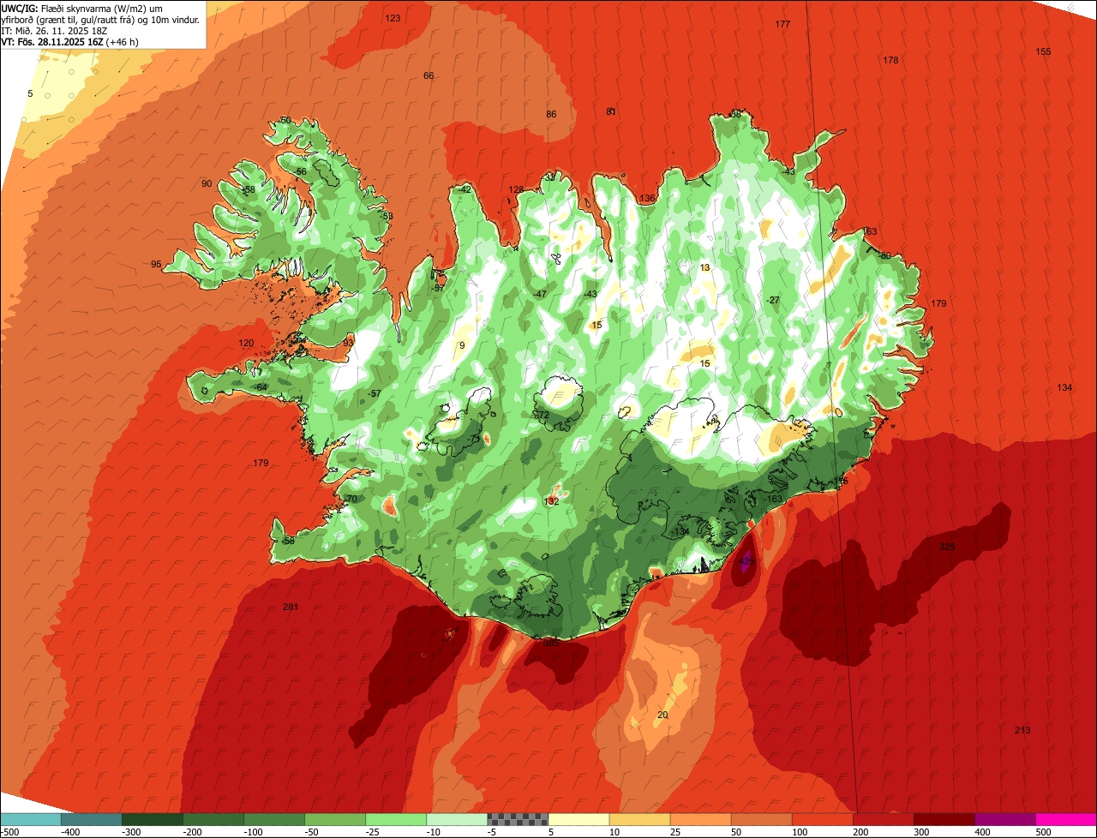
Task: Select the -50 to -25 legend swatch
Action: (334, 818)
